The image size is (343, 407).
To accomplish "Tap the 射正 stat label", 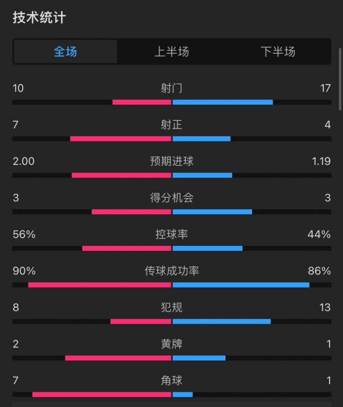I will tap(171, 125).
